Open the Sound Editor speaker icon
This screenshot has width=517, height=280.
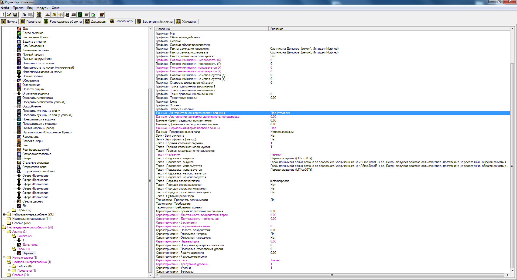tap(61, 15)
